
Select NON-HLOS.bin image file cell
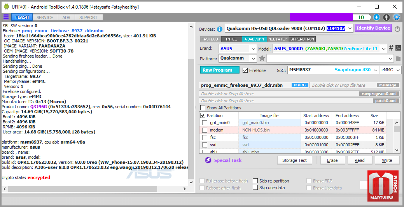tap(269, 130)
